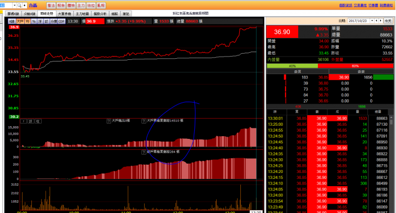Click the 36.90 ask price with 1656
Screen dimensions: 396x213
point(339,77)
